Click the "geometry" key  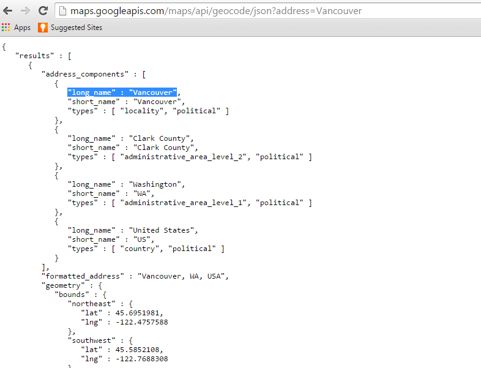point(63,286)
